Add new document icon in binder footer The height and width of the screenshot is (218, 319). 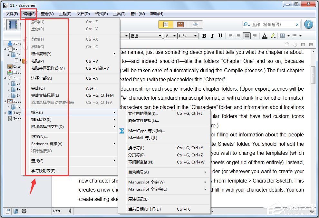click(x=8, y=211)
